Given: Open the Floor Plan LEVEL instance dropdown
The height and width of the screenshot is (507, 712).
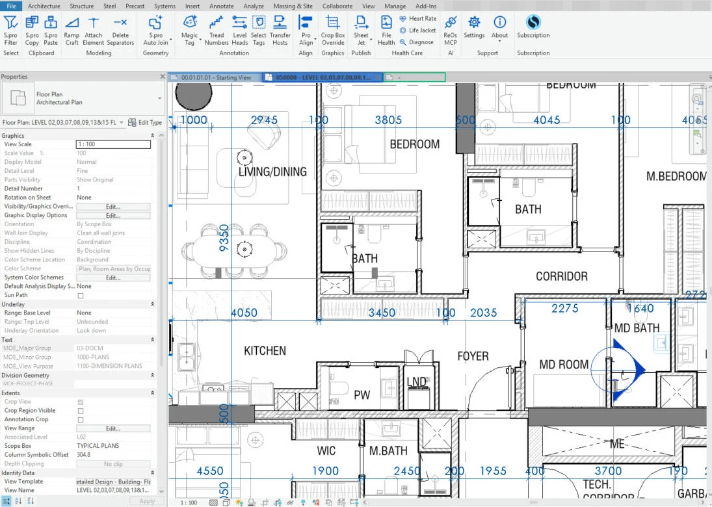Looking at the screenshot, I should click(121, 123).
